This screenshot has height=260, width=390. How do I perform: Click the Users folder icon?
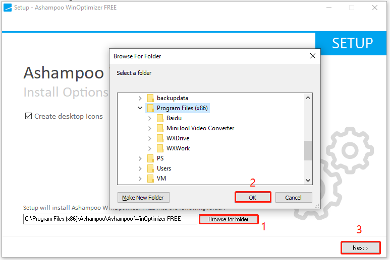(x=150, y=168)
